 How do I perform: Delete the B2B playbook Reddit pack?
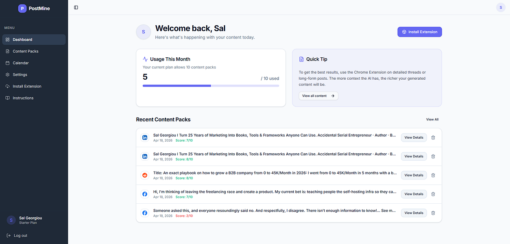[x=433, y=175]
